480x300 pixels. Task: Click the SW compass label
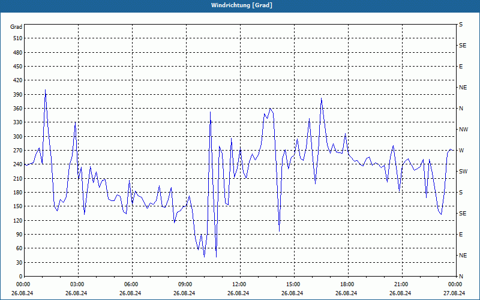click(463, 172)
